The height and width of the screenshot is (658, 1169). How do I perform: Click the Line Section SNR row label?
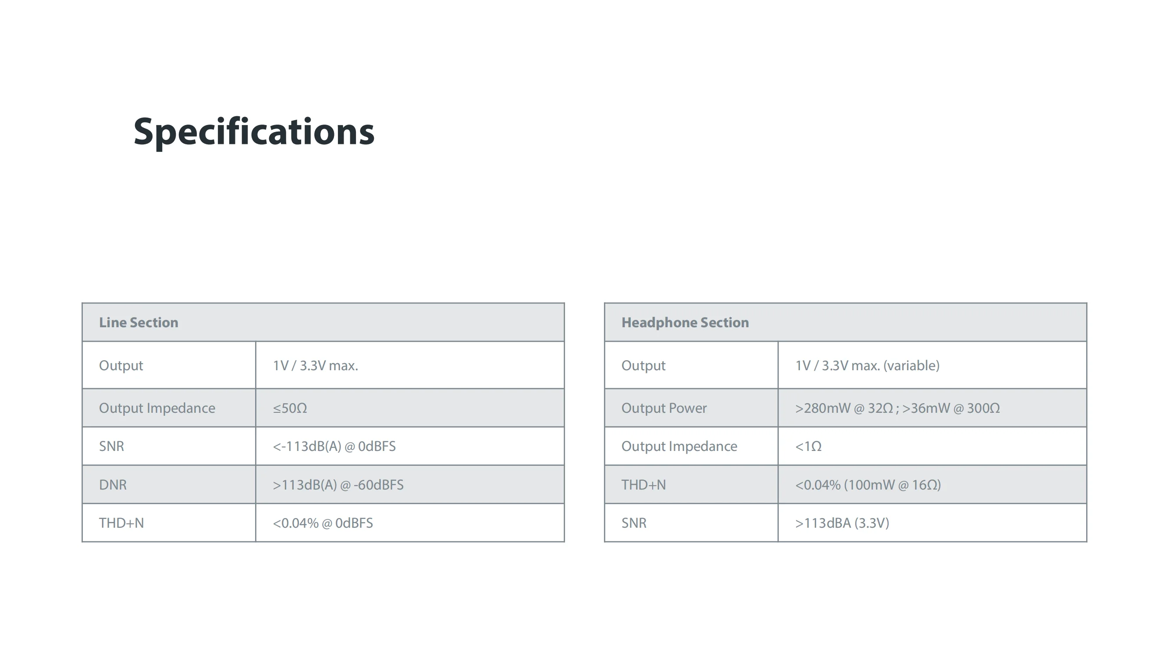click(112, 447)
